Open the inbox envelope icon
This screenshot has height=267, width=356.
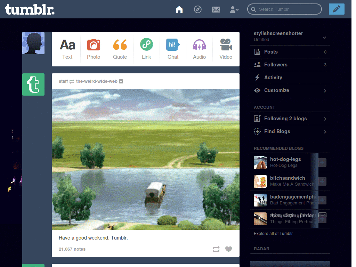pyautogui.click(x=216, y=9)
